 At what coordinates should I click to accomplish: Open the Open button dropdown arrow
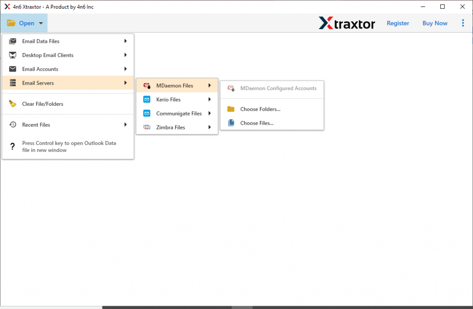click(41, 23)
